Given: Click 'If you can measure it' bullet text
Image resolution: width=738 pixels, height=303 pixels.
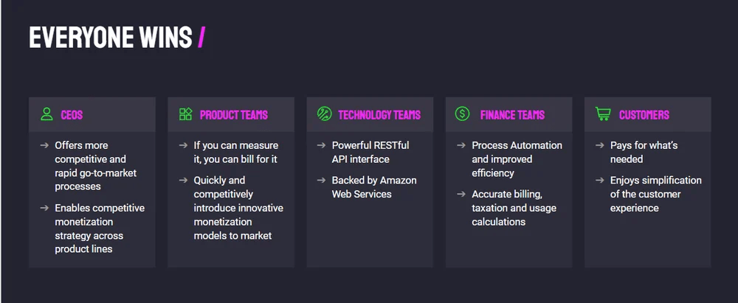Looking at the screenshot, I should [235, 153].
